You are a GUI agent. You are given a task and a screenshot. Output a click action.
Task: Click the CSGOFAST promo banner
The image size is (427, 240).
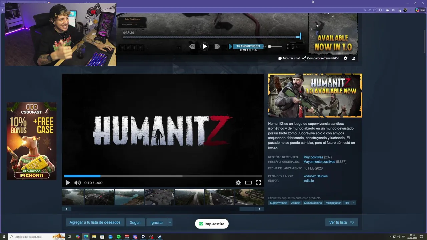[32, 141]
